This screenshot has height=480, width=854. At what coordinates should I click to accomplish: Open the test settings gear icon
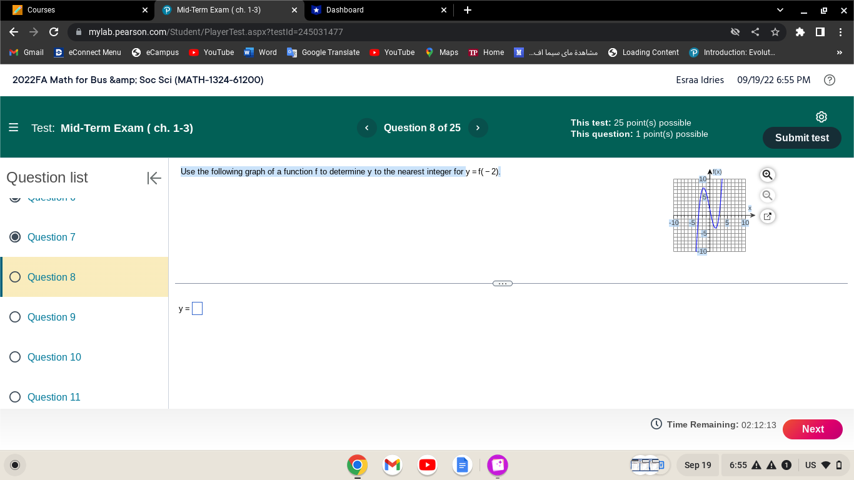click(821, 116)
